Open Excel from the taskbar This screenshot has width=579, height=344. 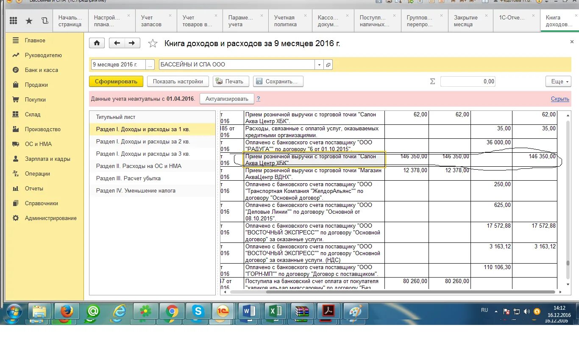[x=276, y=312]
